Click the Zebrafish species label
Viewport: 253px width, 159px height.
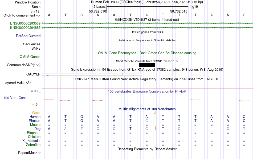33,145
